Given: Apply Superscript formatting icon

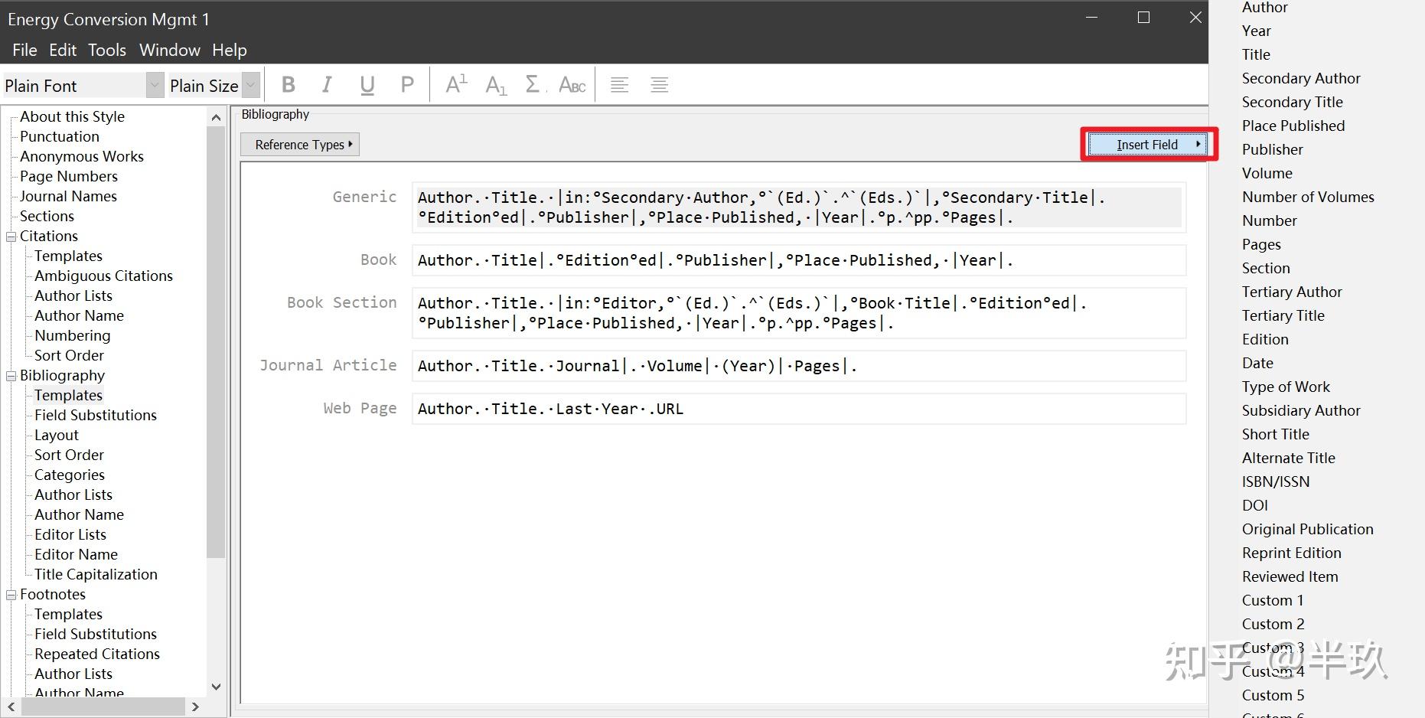Looking at the screenshot, I should point(456,85).
